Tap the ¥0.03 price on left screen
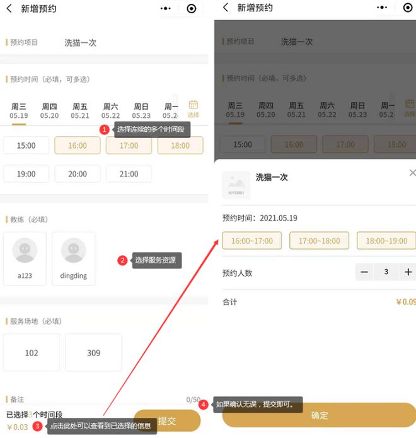 [x=17, y=427]
